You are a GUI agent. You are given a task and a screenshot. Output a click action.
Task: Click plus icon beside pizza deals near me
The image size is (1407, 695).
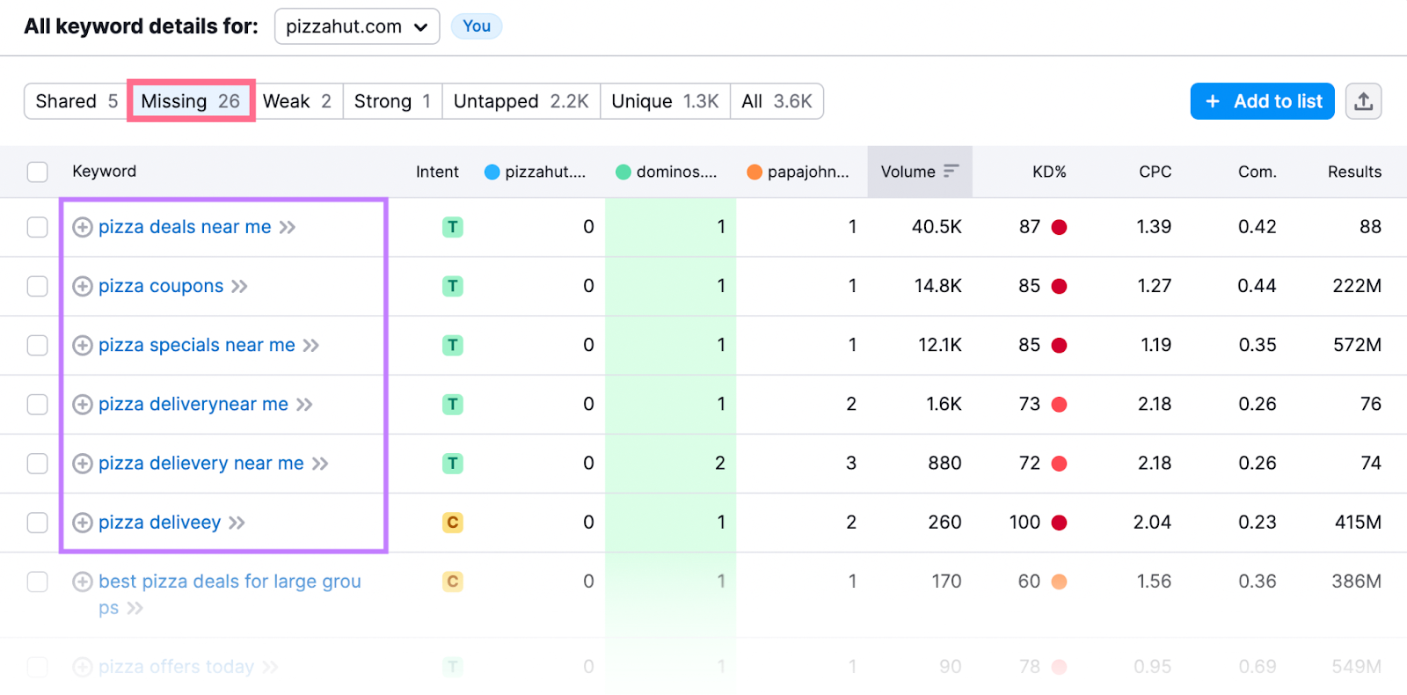(x=83, y=227)
